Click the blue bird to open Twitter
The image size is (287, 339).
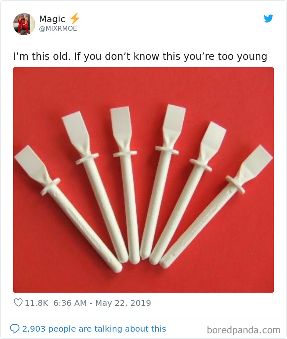(x=269, y=18)
